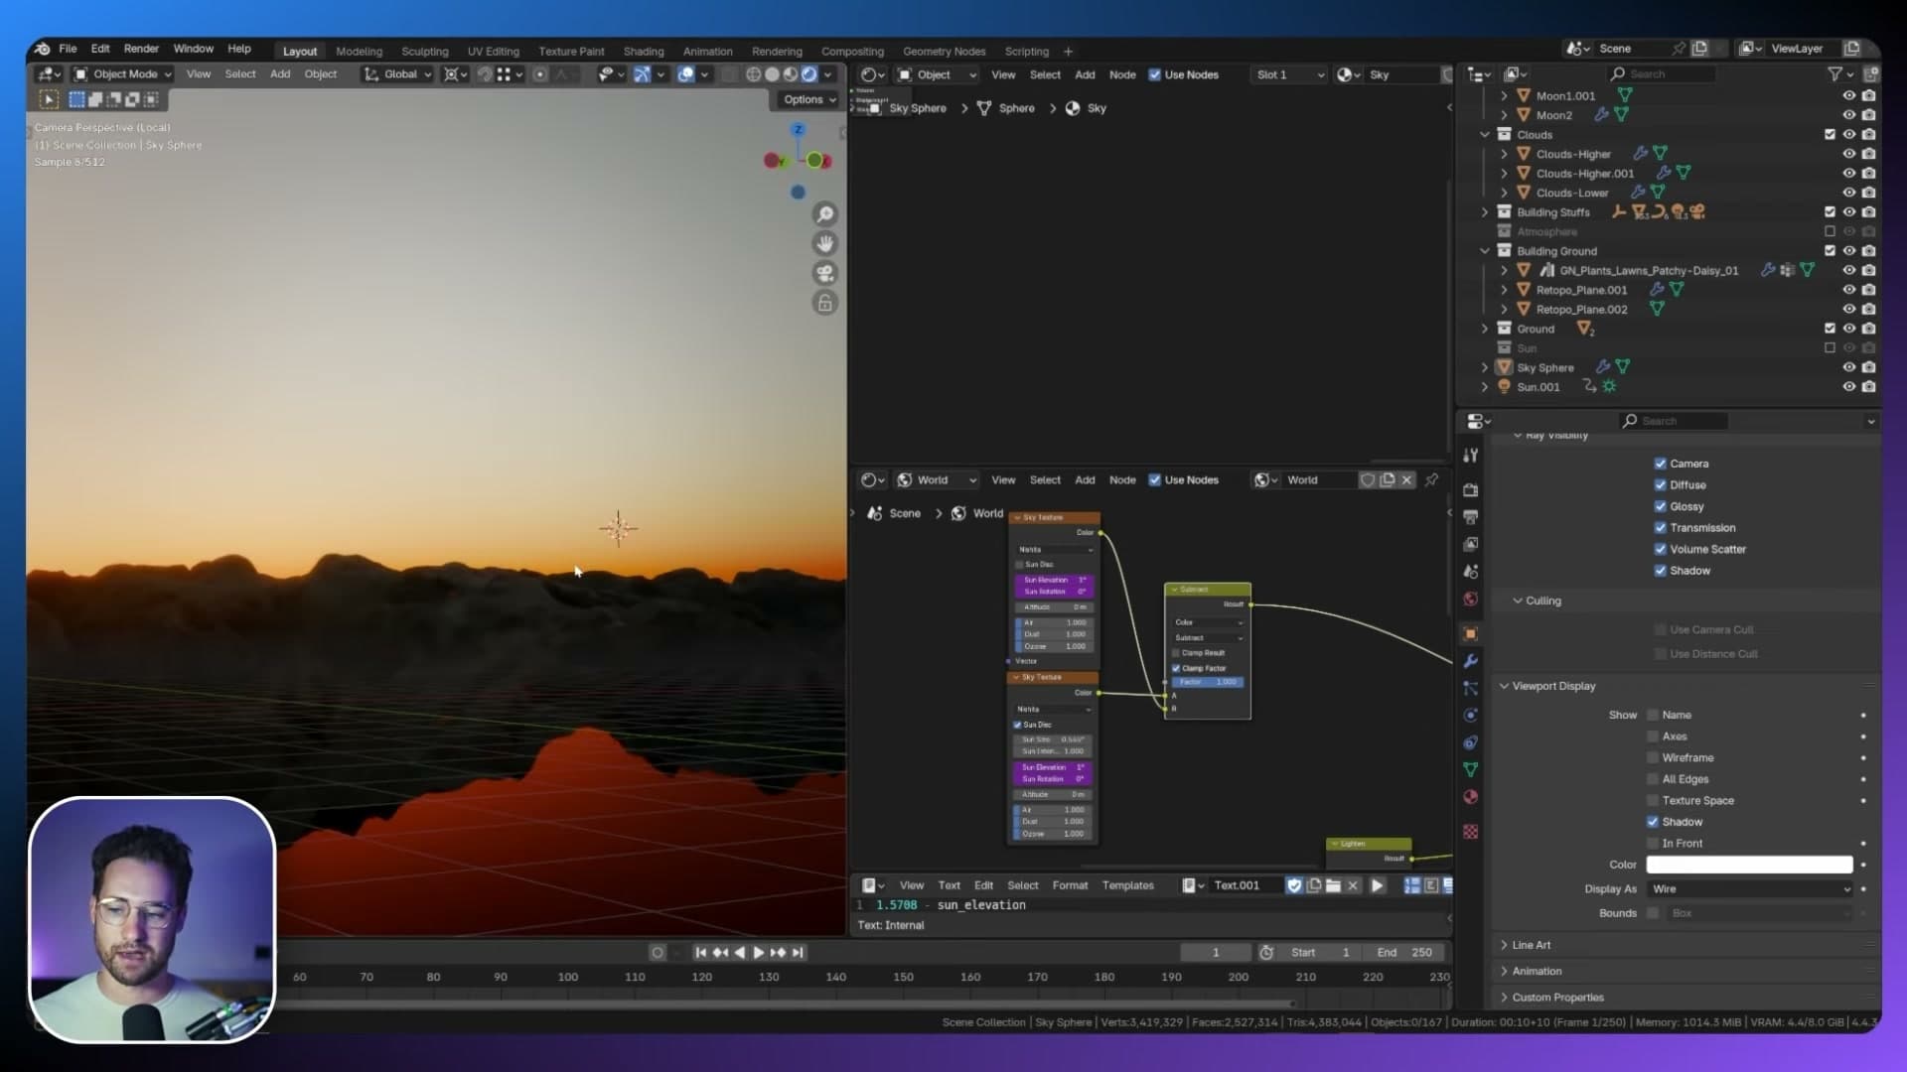Open the File menu
Viewport: 1907px width, 1072px height.
point(68,49)
